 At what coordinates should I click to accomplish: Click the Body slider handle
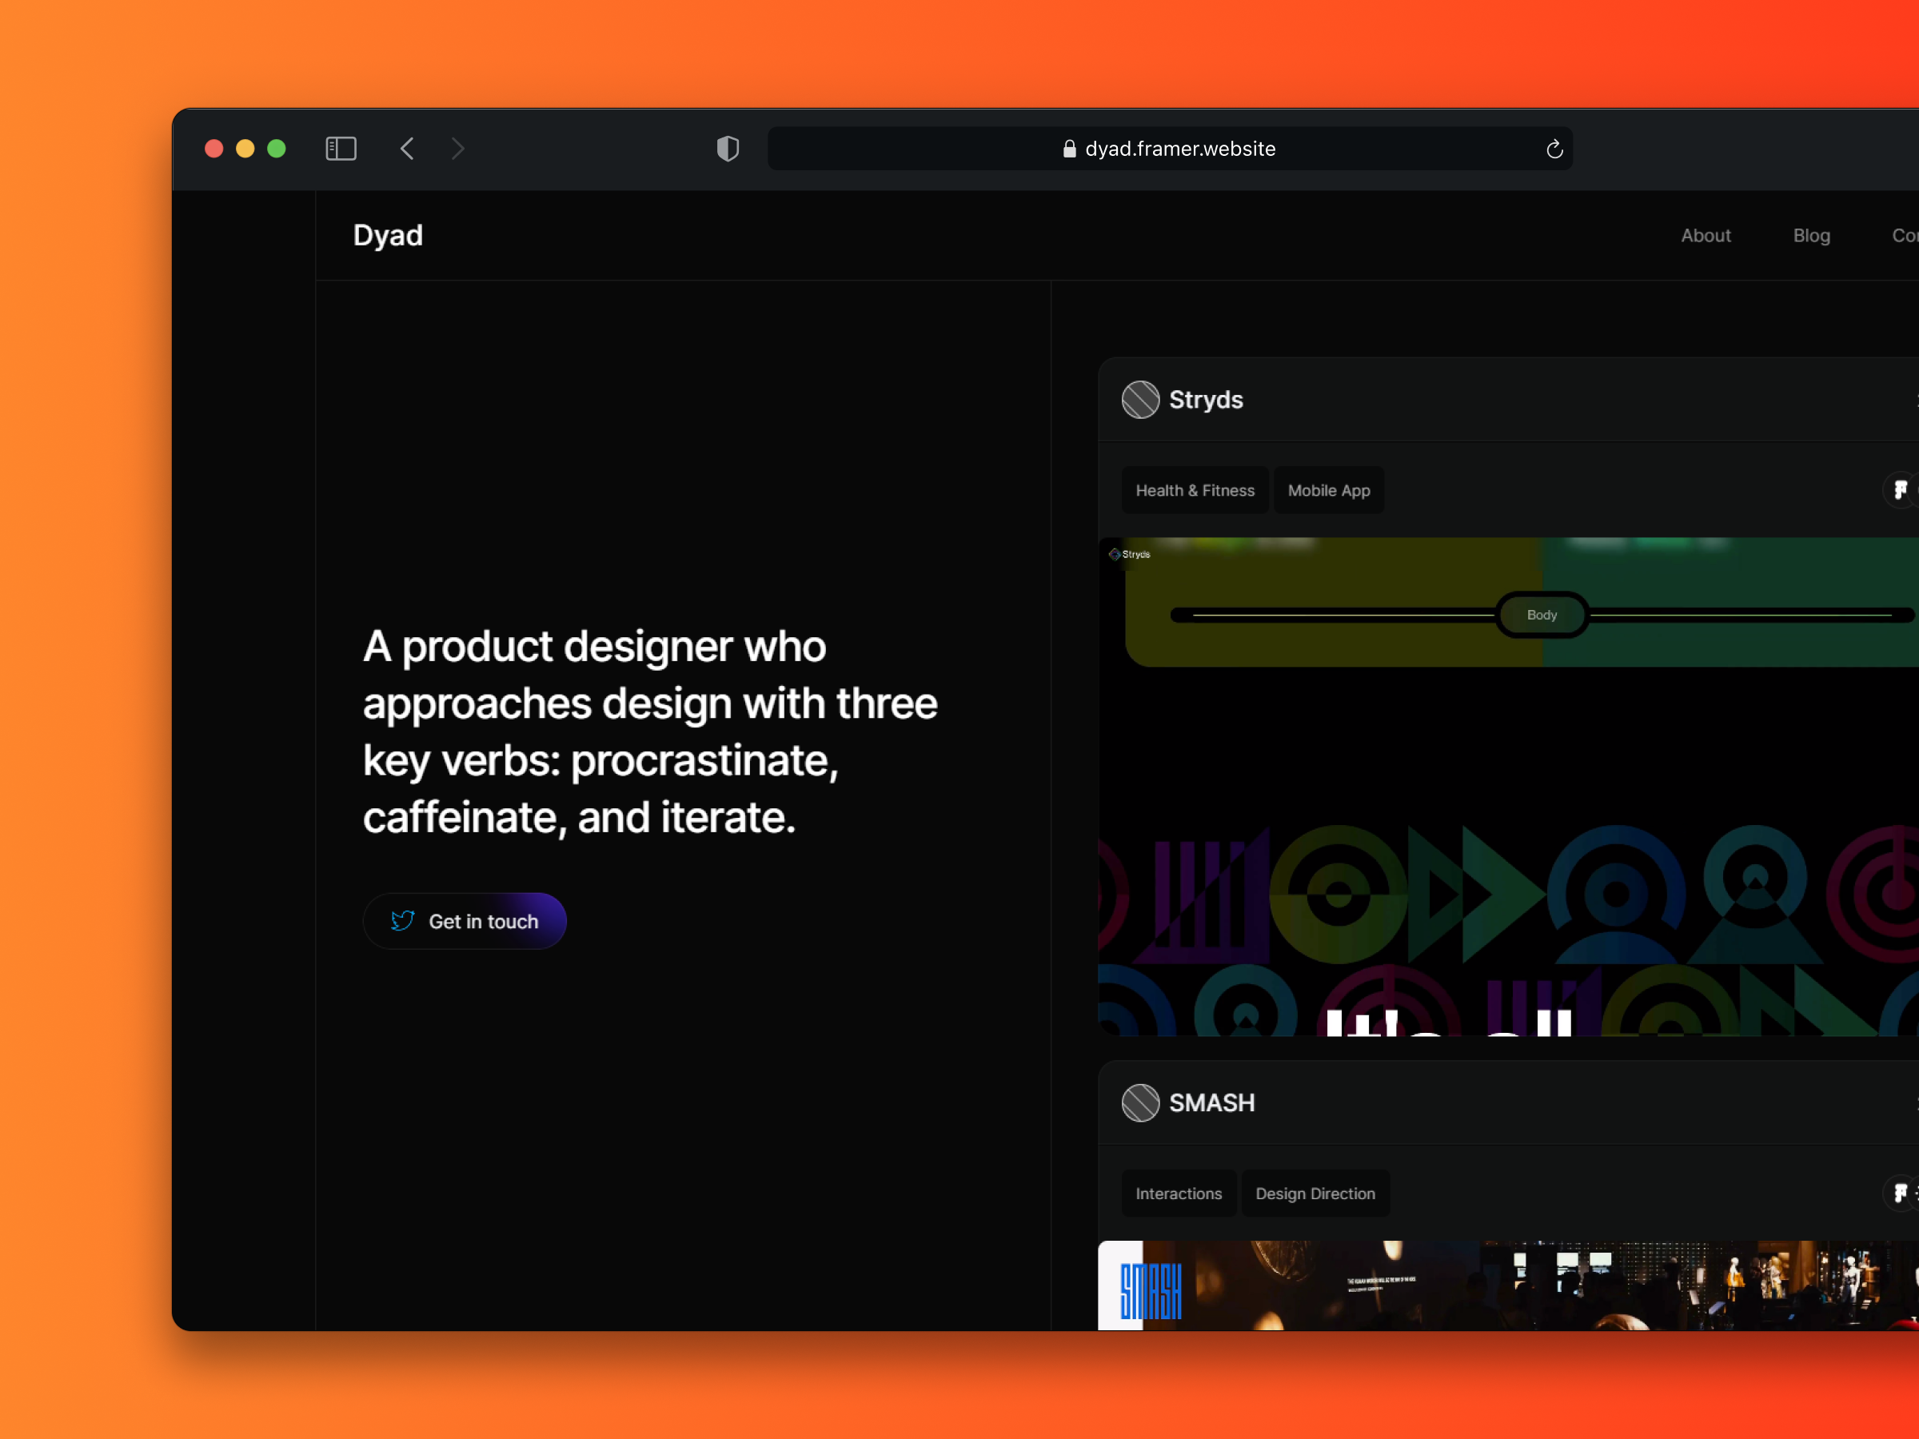click(x=1542, y=615)
